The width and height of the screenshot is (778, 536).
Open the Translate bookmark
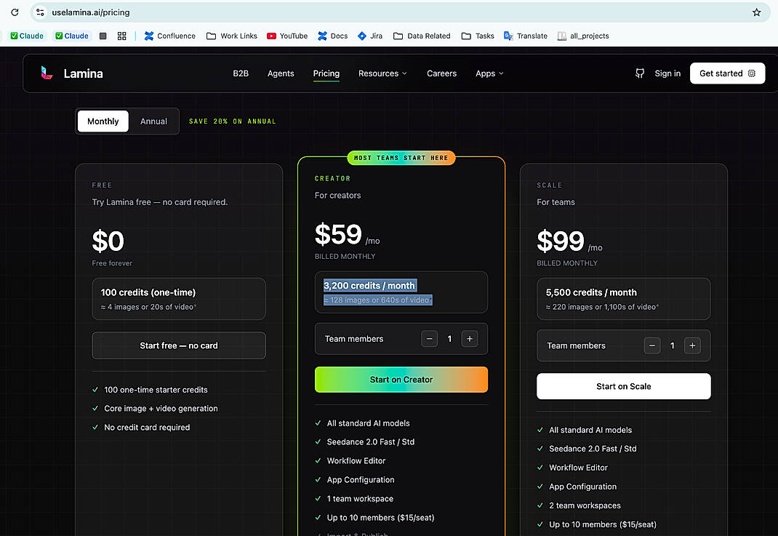[x=526, y=36]
